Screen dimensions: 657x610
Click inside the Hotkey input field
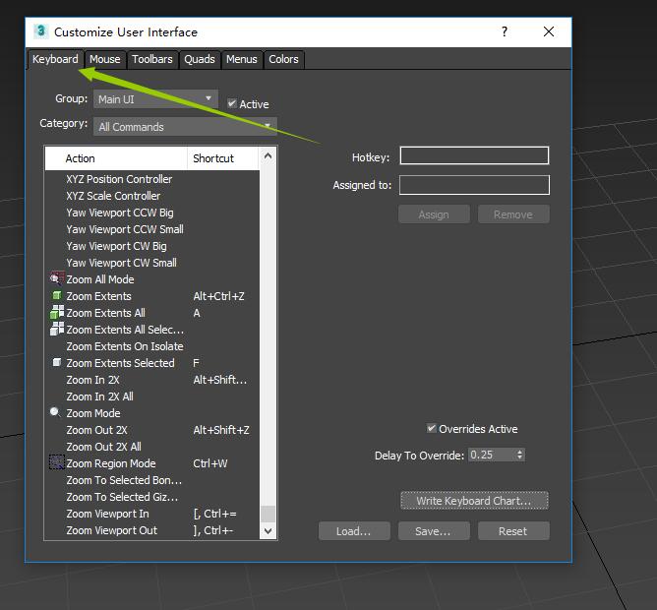(474, 155)
